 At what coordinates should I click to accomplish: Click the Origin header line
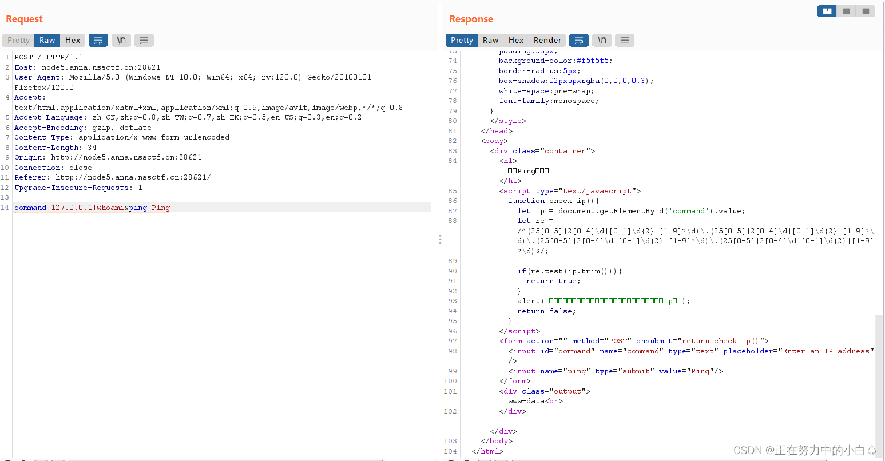pos(108,157)
